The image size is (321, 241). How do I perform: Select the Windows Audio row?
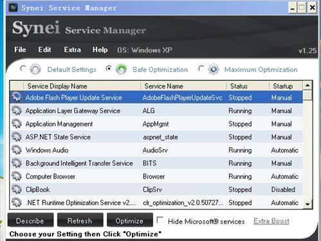coord(156,150)
